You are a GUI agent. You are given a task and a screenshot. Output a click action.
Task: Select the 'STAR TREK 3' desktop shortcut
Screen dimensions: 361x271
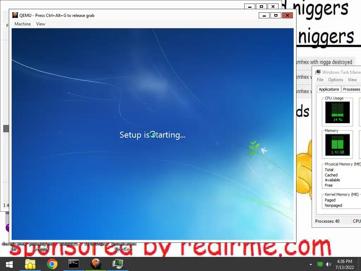(96, 244)
